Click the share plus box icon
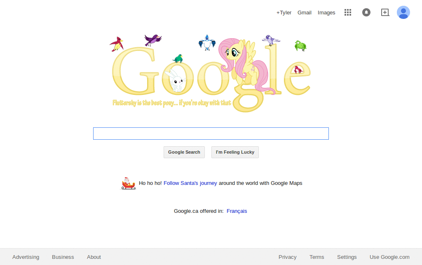The image size is (422, 265). point(385,12)
